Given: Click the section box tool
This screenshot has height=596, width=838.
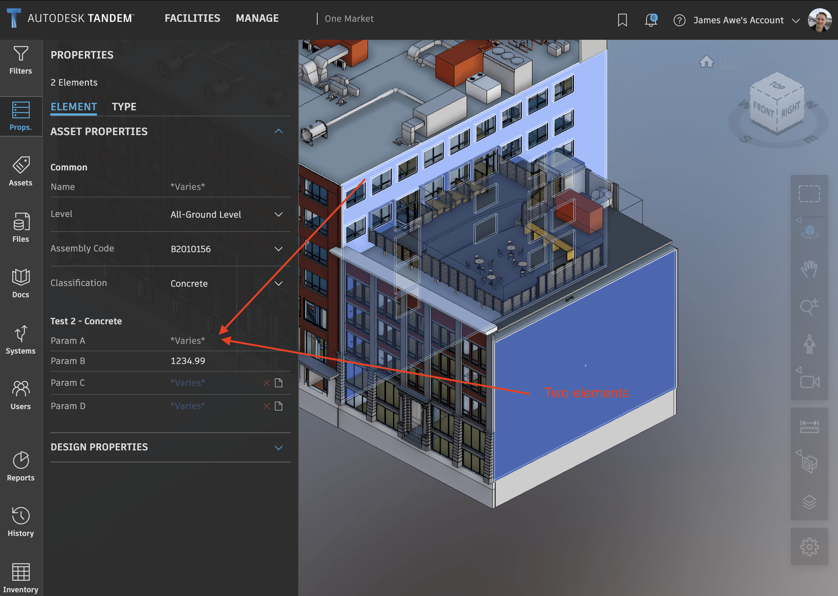Looking at the screenshot, I should coord(810,464).
